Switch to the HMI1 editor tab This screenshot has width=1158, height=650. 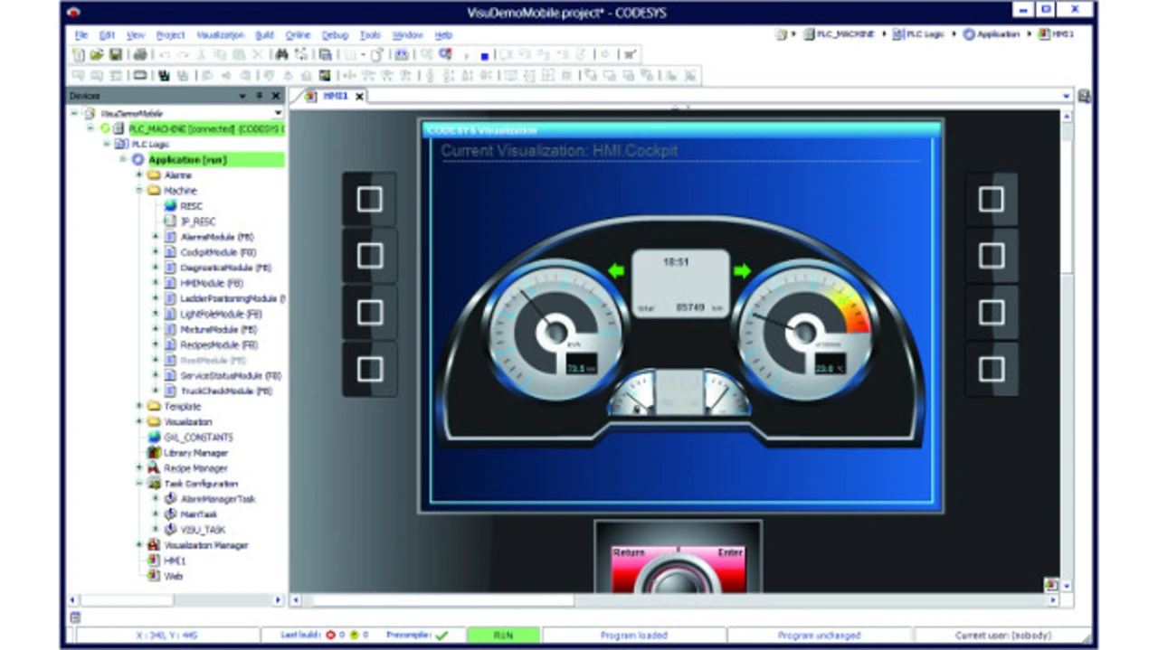(x=335, y=96)
